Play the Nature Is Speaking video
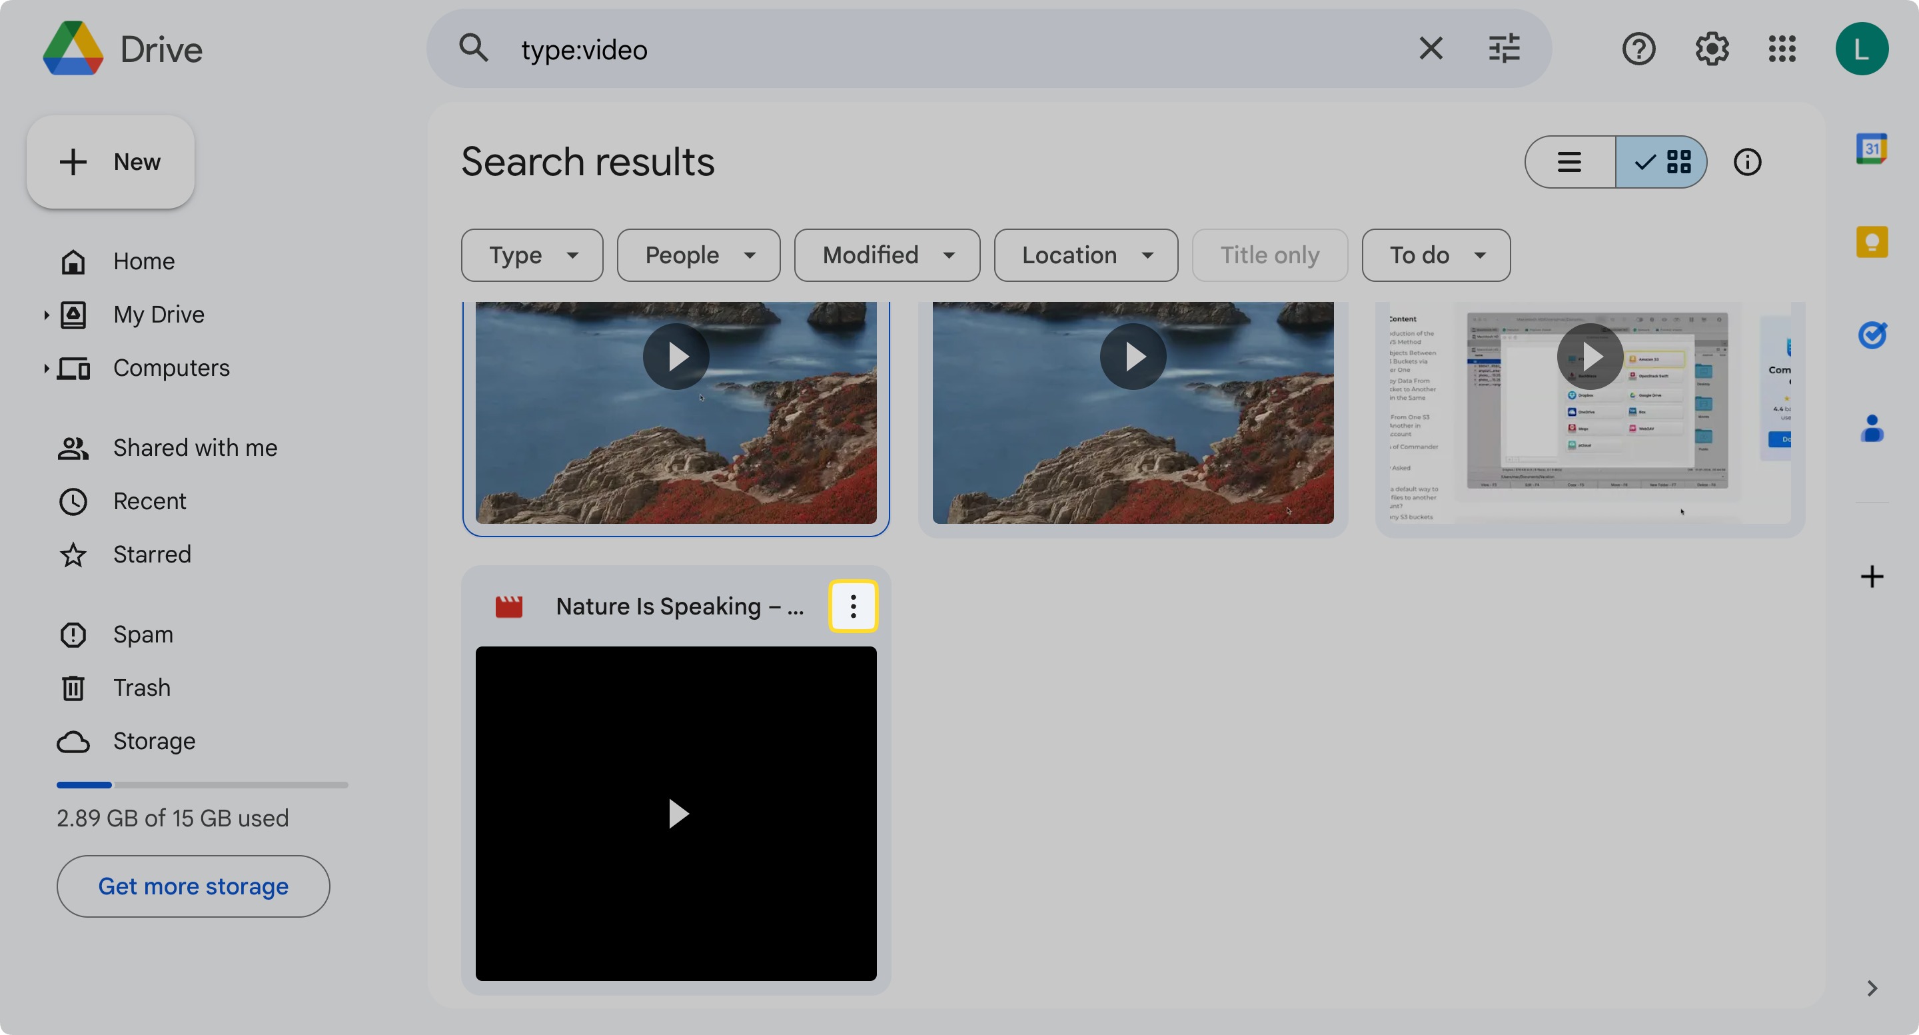Screen dimensions: 1919x1035 click(676, 813)
